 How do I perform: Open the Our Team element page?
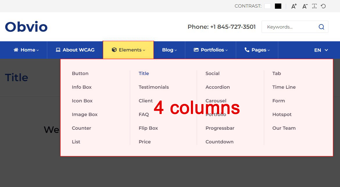click(284, 128)
